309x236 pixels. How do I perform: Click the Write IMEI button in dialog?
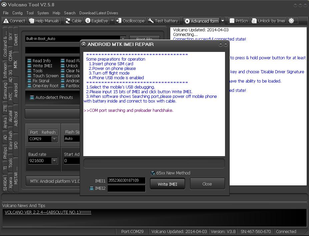pos(167,184)
